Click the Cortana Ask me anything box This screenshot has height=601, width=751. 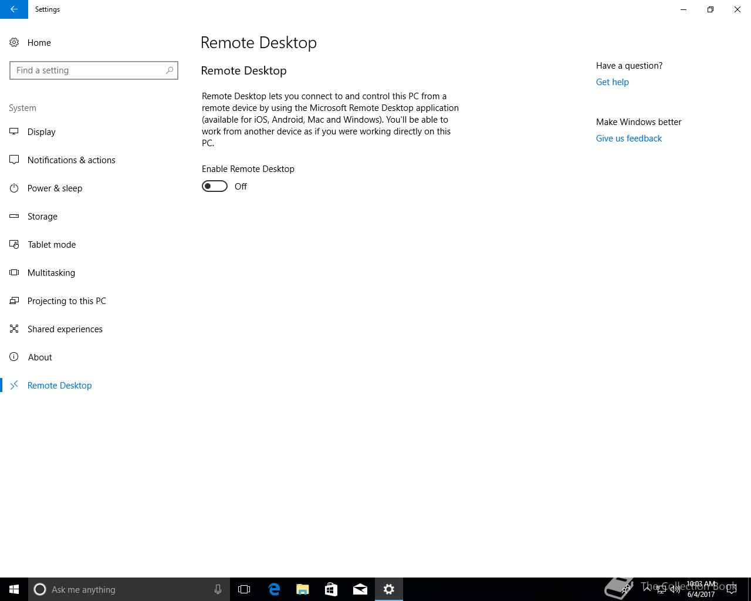[x=129, y=589]
